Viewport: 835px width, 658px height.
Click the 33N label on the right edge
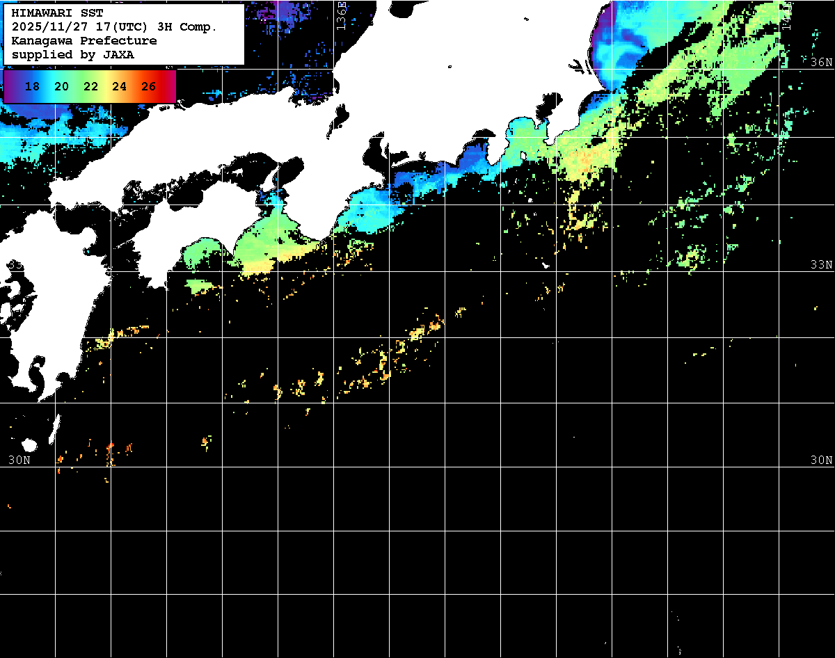click(821, 265)
